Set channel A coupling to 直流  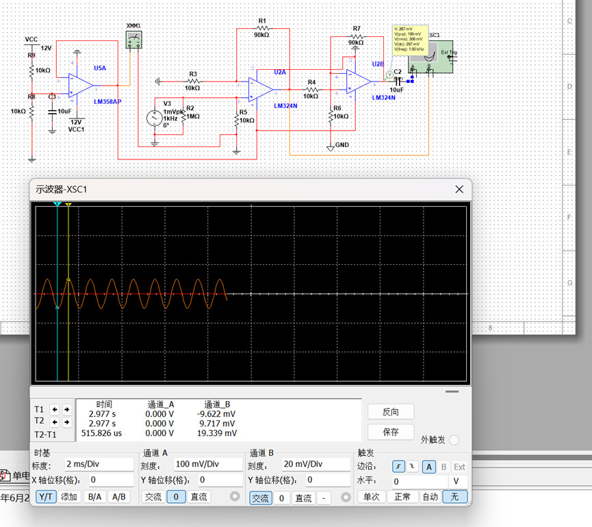tap(199, 497)
